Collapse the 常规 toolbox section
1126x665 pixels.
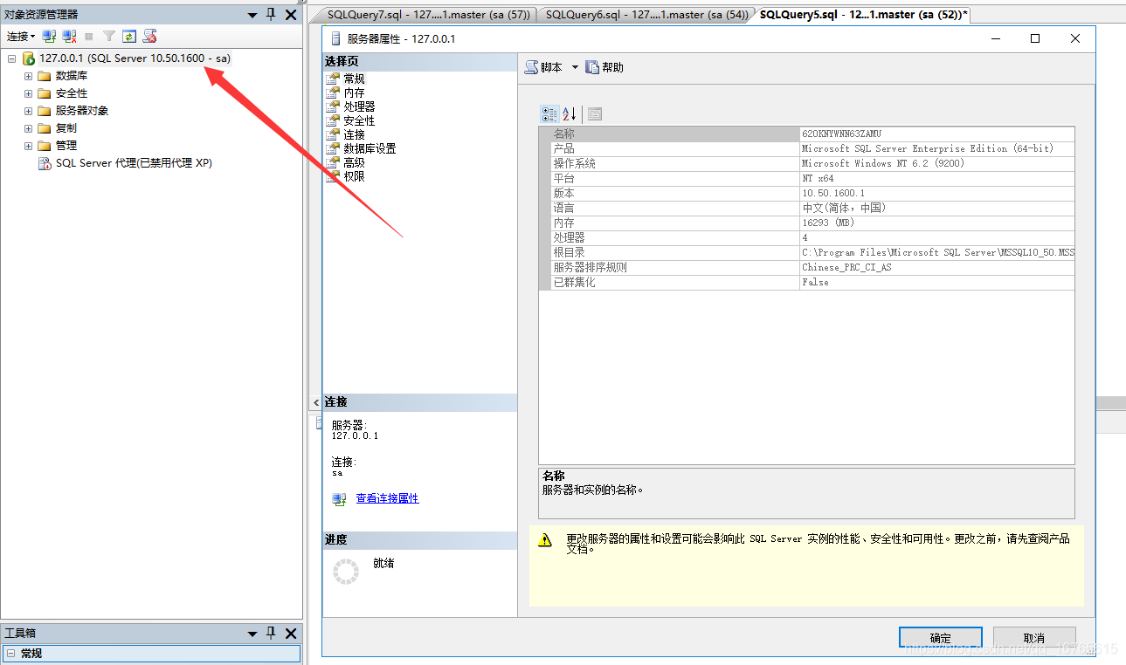click(x=11, y=653)
